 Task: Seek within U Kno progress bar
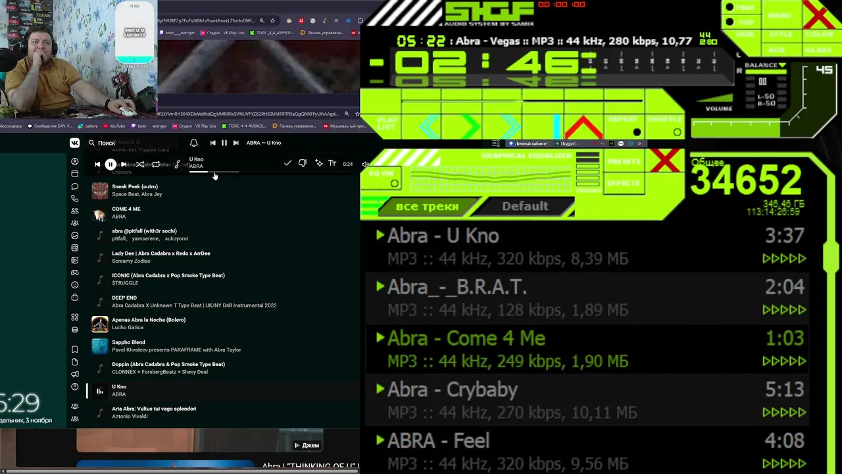(214, 172)
